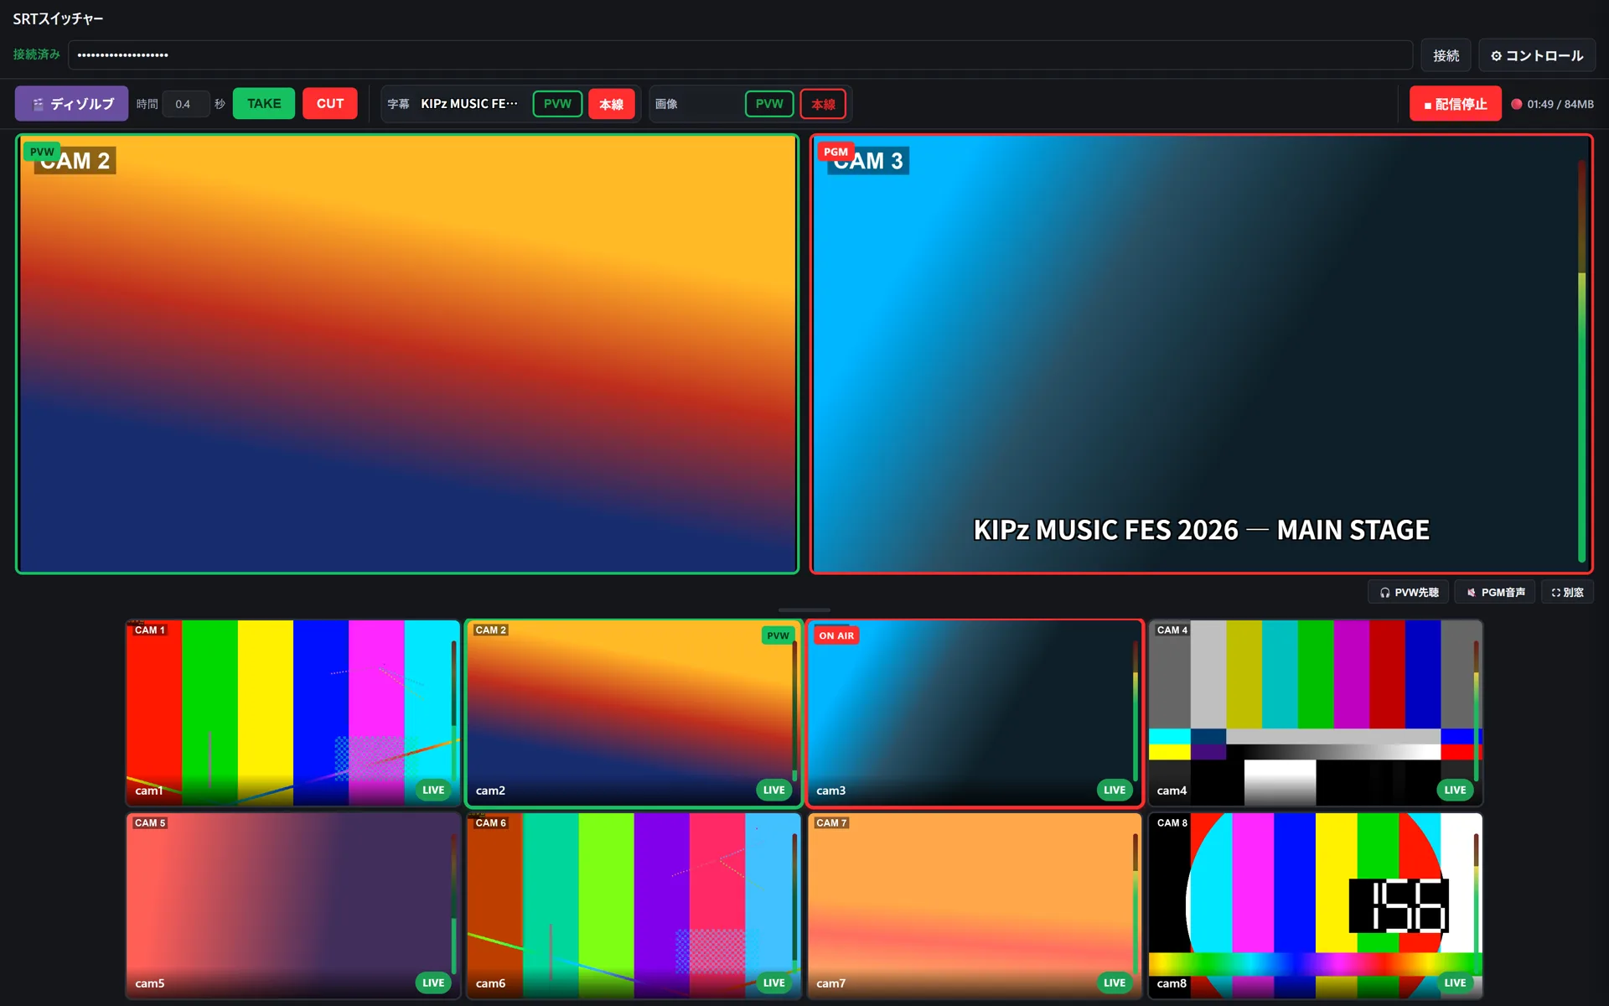1609x1006 pixels.
Task: Click the cam3 name text
Action: 830,791
